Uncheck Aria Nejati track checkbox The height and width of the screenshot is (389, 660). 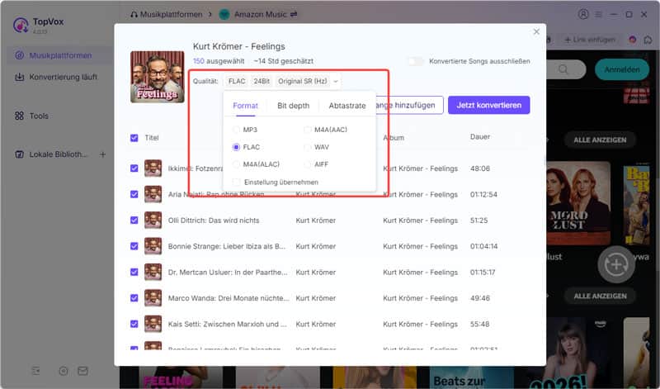(x=134, y=194)
